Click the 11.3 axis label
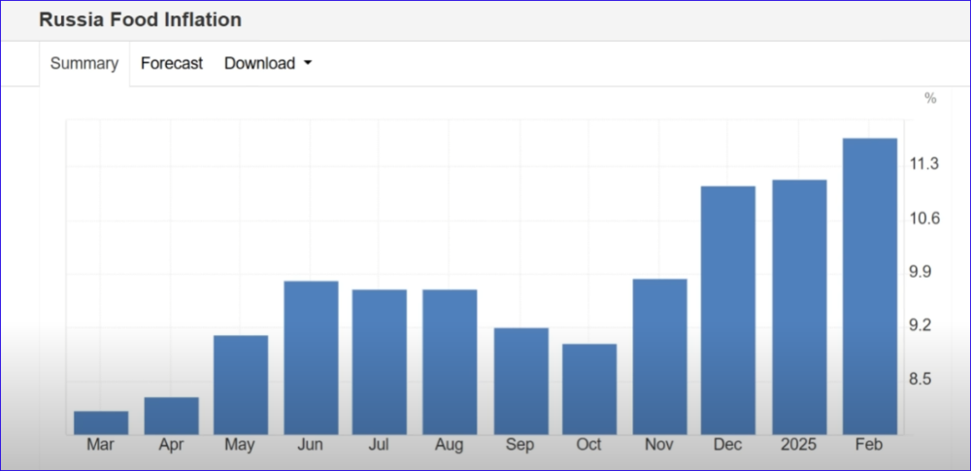This screenshot has width=971, height=471. [x=924, y=164]
